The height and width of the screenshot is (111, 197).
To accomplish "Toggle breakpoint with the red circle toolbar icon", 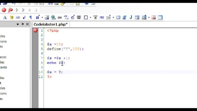I will click(4, 10).
